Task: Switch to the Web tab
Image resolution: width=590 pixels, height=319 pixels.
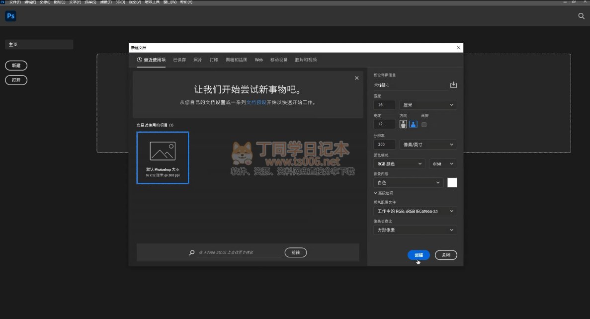Action: tap(258, 60)
